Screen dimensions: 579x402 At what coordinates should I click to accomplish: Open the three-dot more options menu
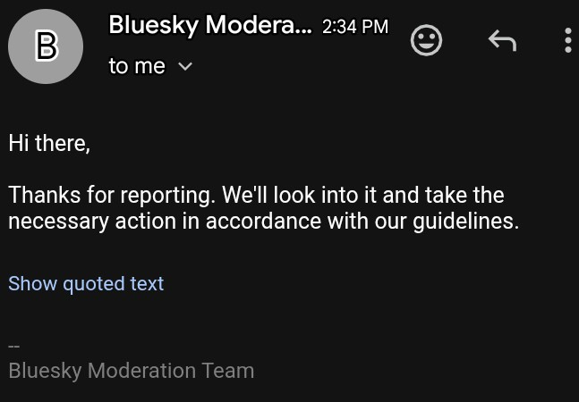coord(568,40)
